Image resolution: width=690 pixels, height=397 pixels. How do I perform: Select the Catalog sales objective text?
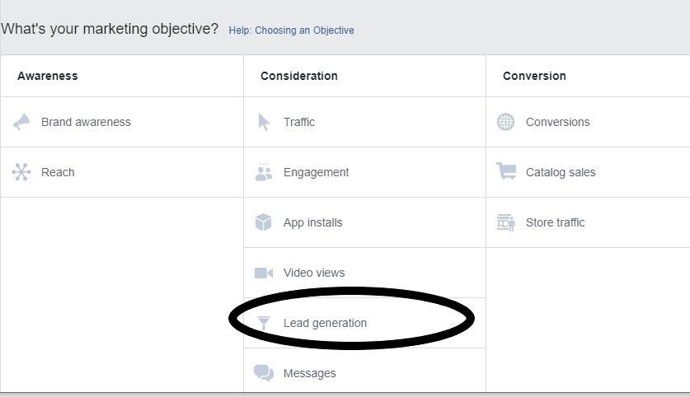tap(561, 172)
